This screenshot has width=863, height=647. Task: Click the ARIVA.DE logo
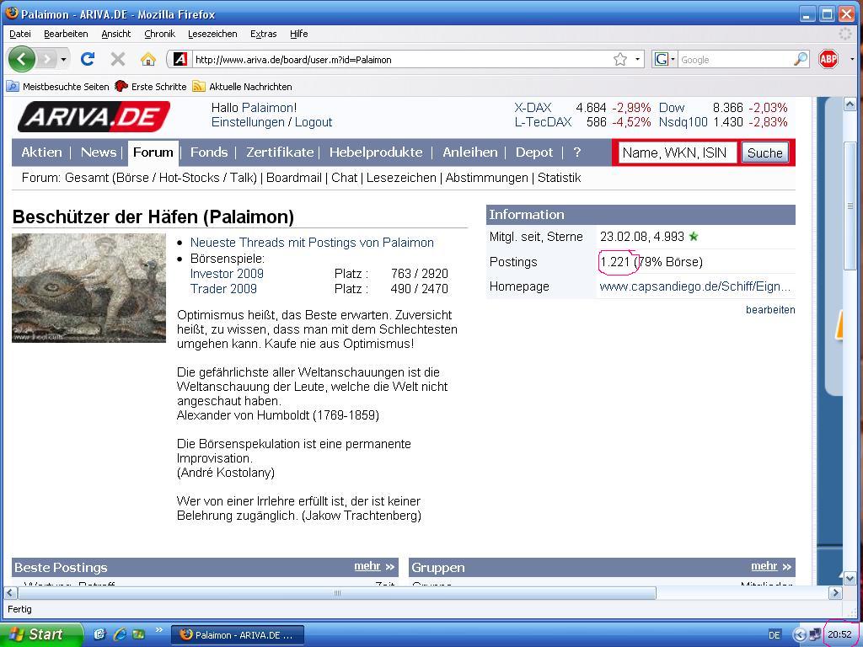pos(94,116)
